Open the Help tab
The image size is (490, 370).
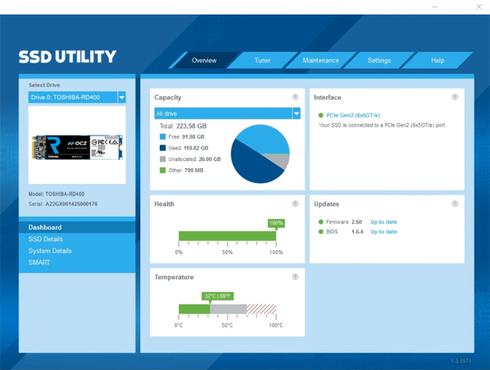(x=438, y=60)
